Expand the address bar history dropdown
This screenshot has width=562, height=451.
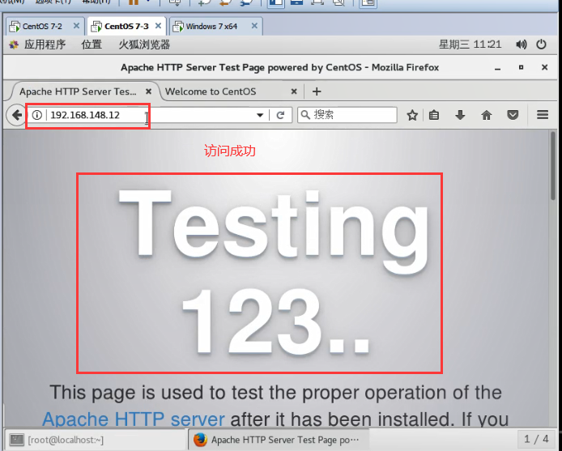(260, 115)
